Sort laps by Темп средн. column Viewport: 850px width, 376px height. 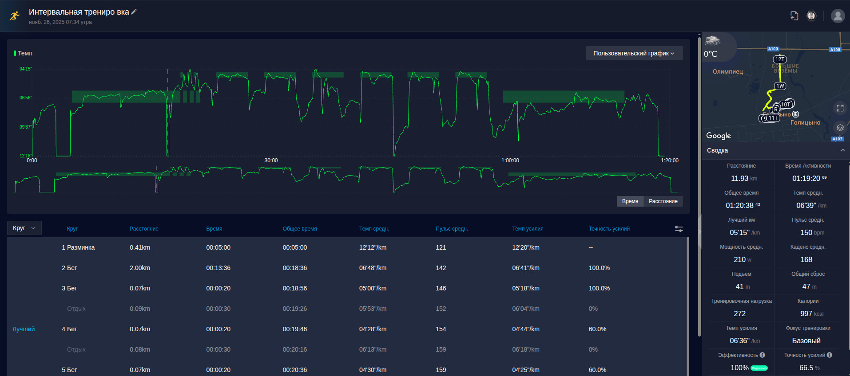pos(374,229)
